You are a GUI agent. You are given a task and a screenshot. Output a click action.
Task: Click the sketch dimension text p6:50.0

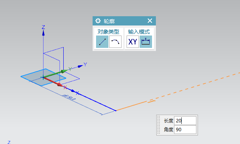69,97
